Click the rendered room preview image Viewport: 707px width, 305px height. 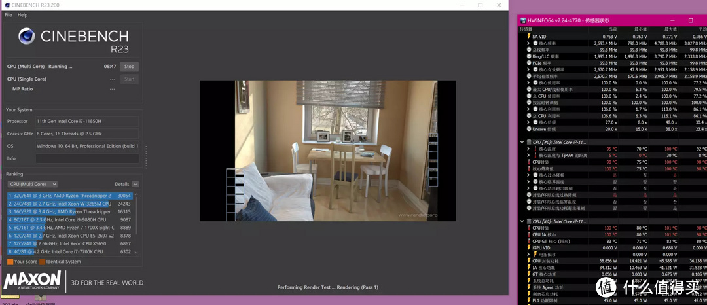[328, 151]
